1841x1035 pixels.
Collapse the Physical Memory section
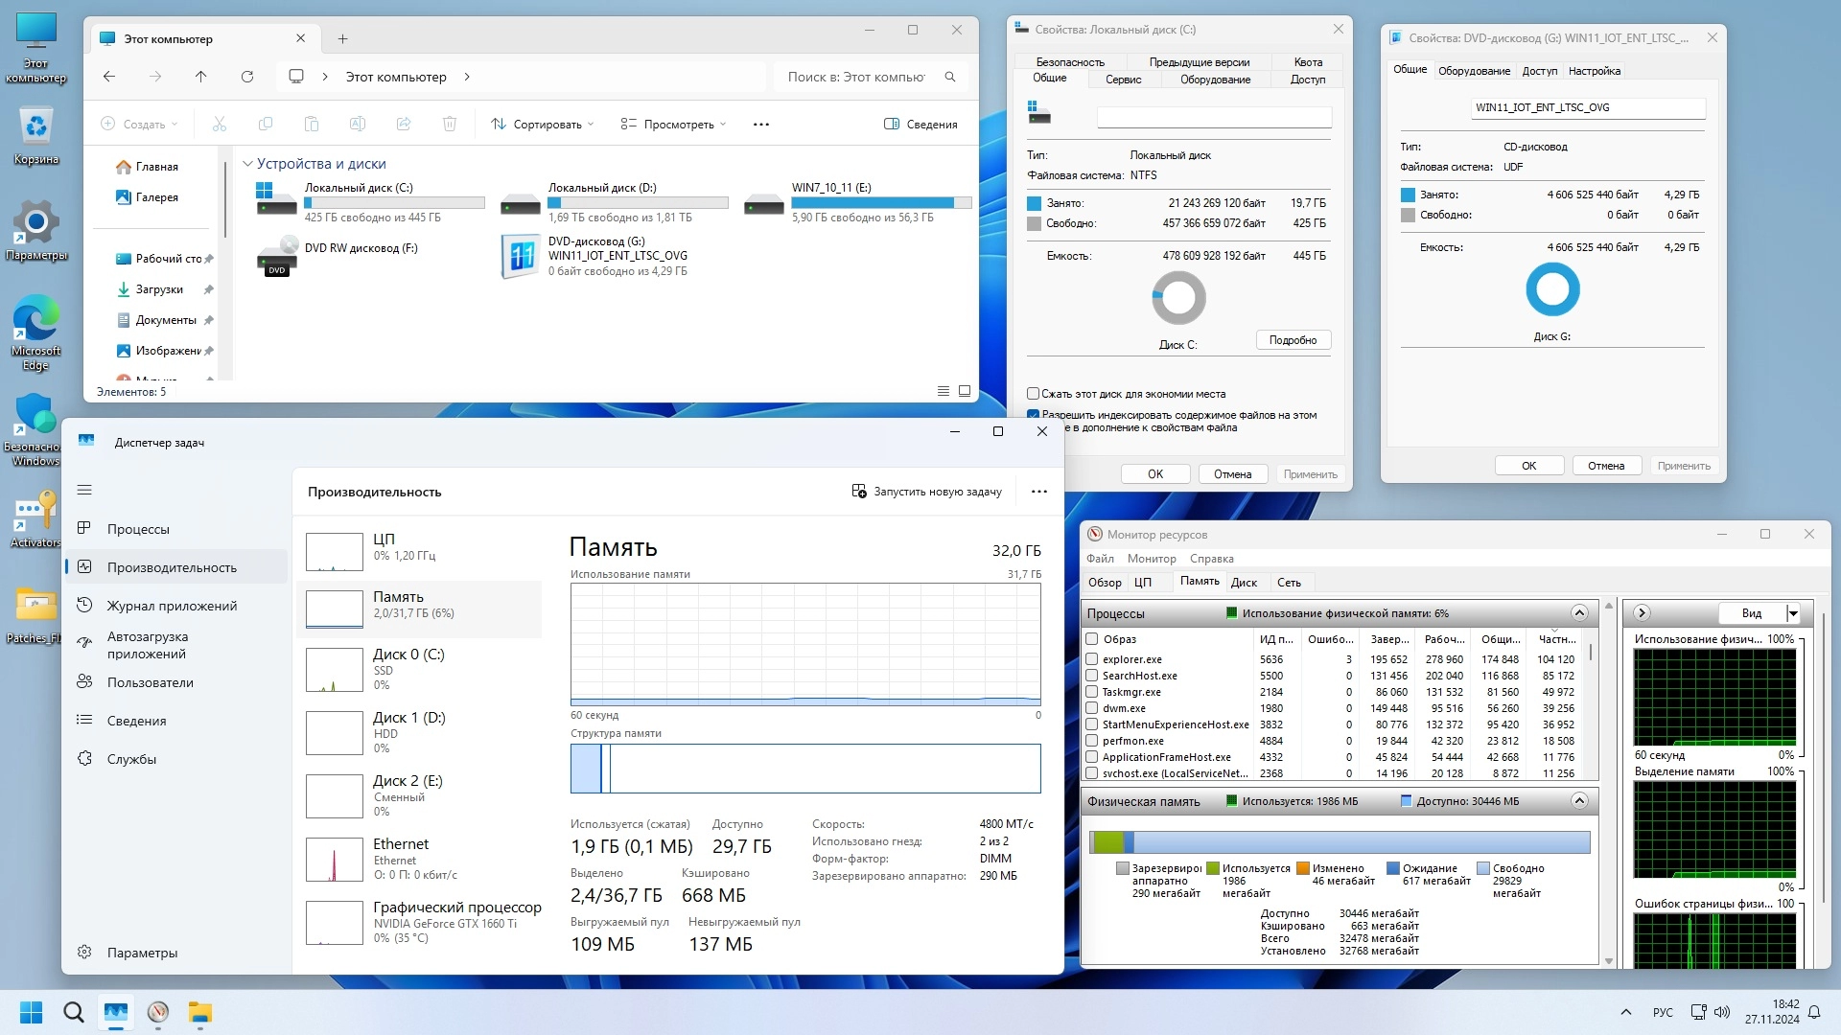coord(1580,801)
